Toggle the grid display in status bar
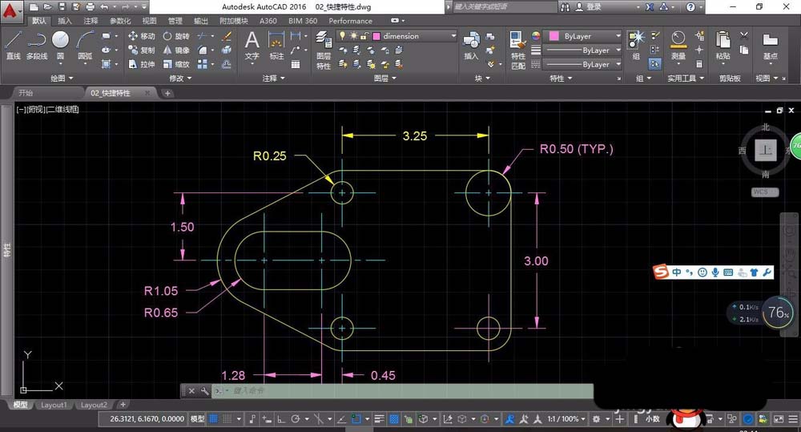The image size is (801, 432). point(214,419)
